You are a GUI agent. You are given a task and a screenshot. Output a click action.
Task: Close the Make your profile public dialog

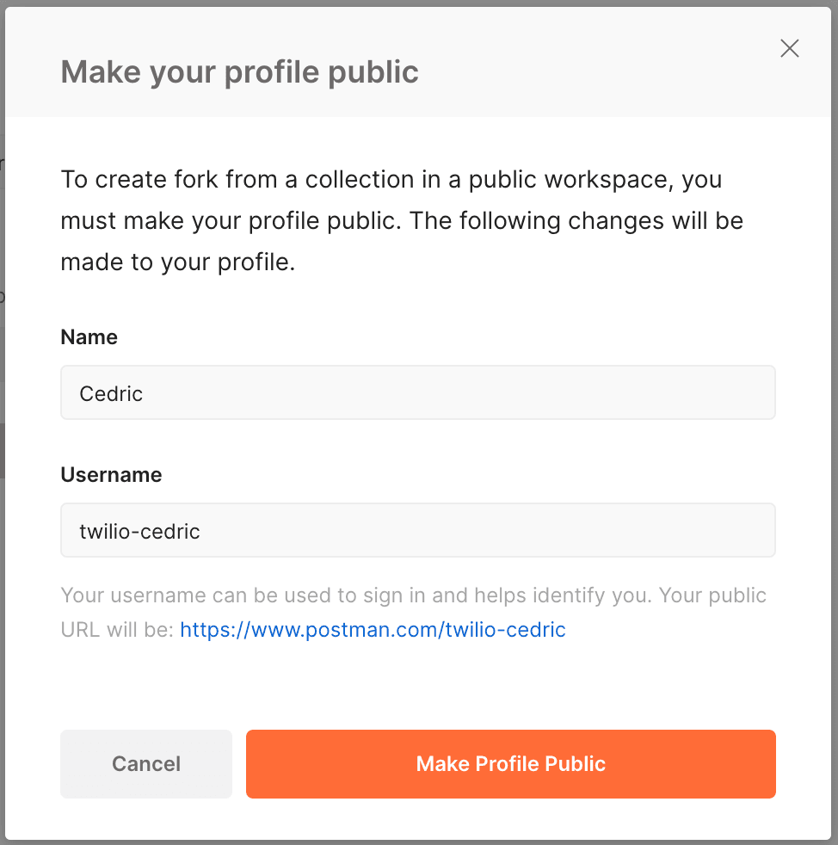tap(789, 48)
